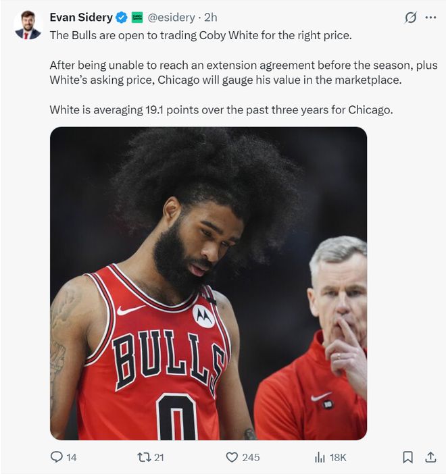The image size is (446, 474).
Task: Click the tweet text about Coby White
Action: (x=243, y=72)
